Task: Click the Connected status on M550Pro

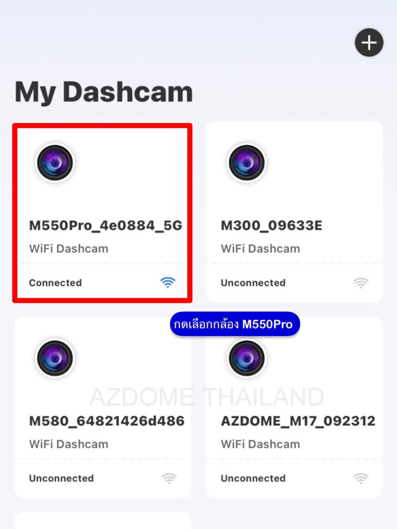Action: pos(55,283)
